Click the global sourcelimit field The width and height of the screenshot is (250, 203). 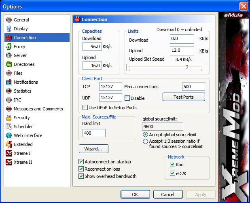(163, 127)
